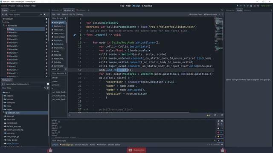Image resolution: width=273 pixels, height=153 pixels.
Task: Open the Project menu
Action: (12, 6)
